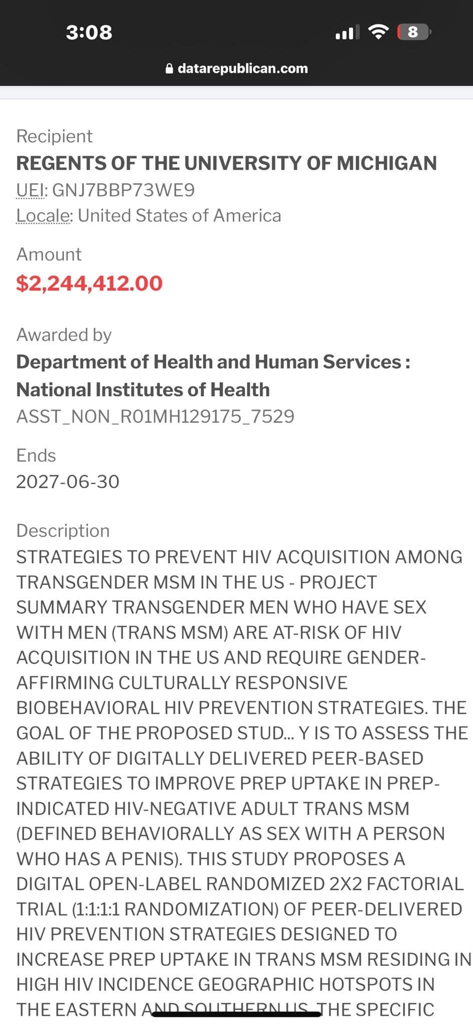Click the end date 2027-06-30
This screenshot has width=473, height=1026.
click(68, 481)
